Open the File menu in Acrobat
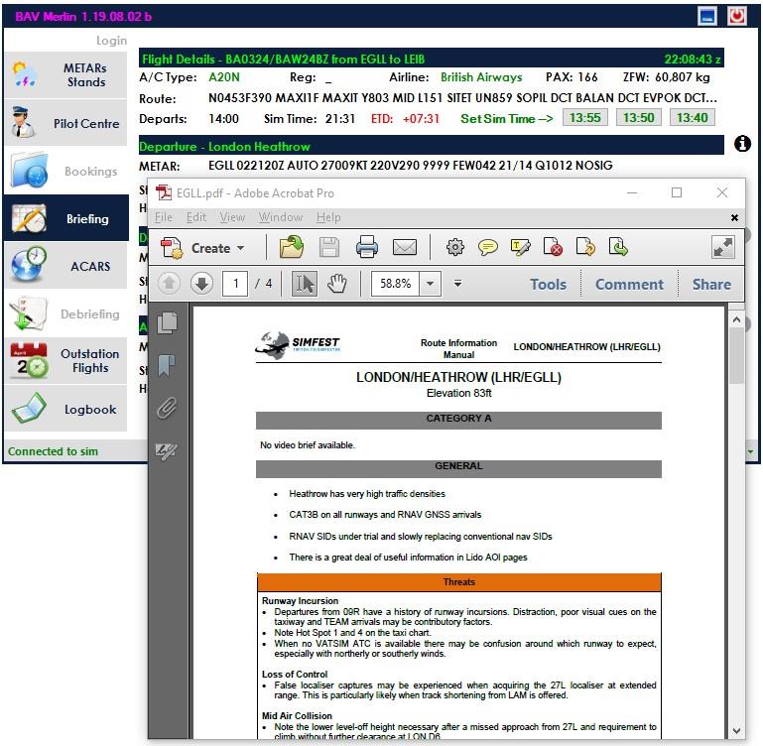Image resolution: width=763 pixels, height=746 pixels. point(164,217)
